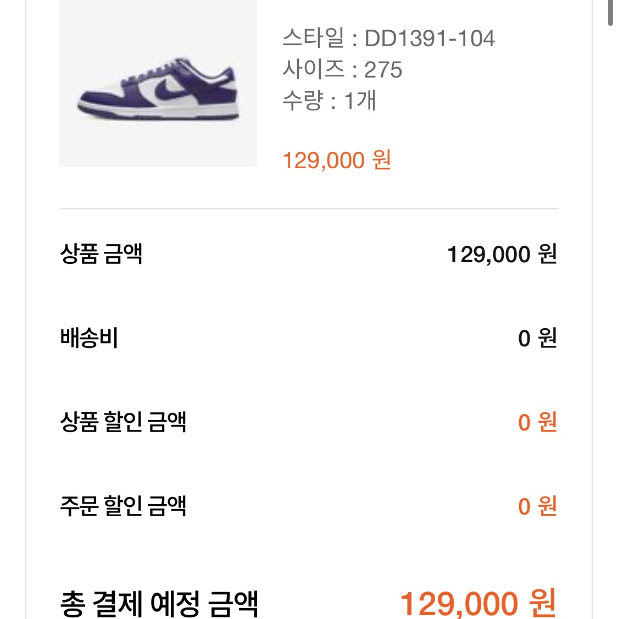Select the 배송비 label

(89, 338)
